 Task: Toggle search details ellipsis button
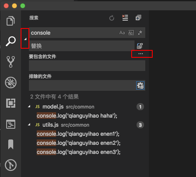(141, 54)
